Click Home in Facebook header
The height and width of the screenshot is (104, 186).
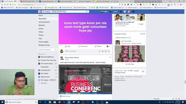click(x=115, y=12)
